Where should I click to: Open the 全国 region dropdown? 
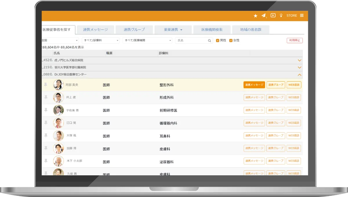tap(60, 40)
